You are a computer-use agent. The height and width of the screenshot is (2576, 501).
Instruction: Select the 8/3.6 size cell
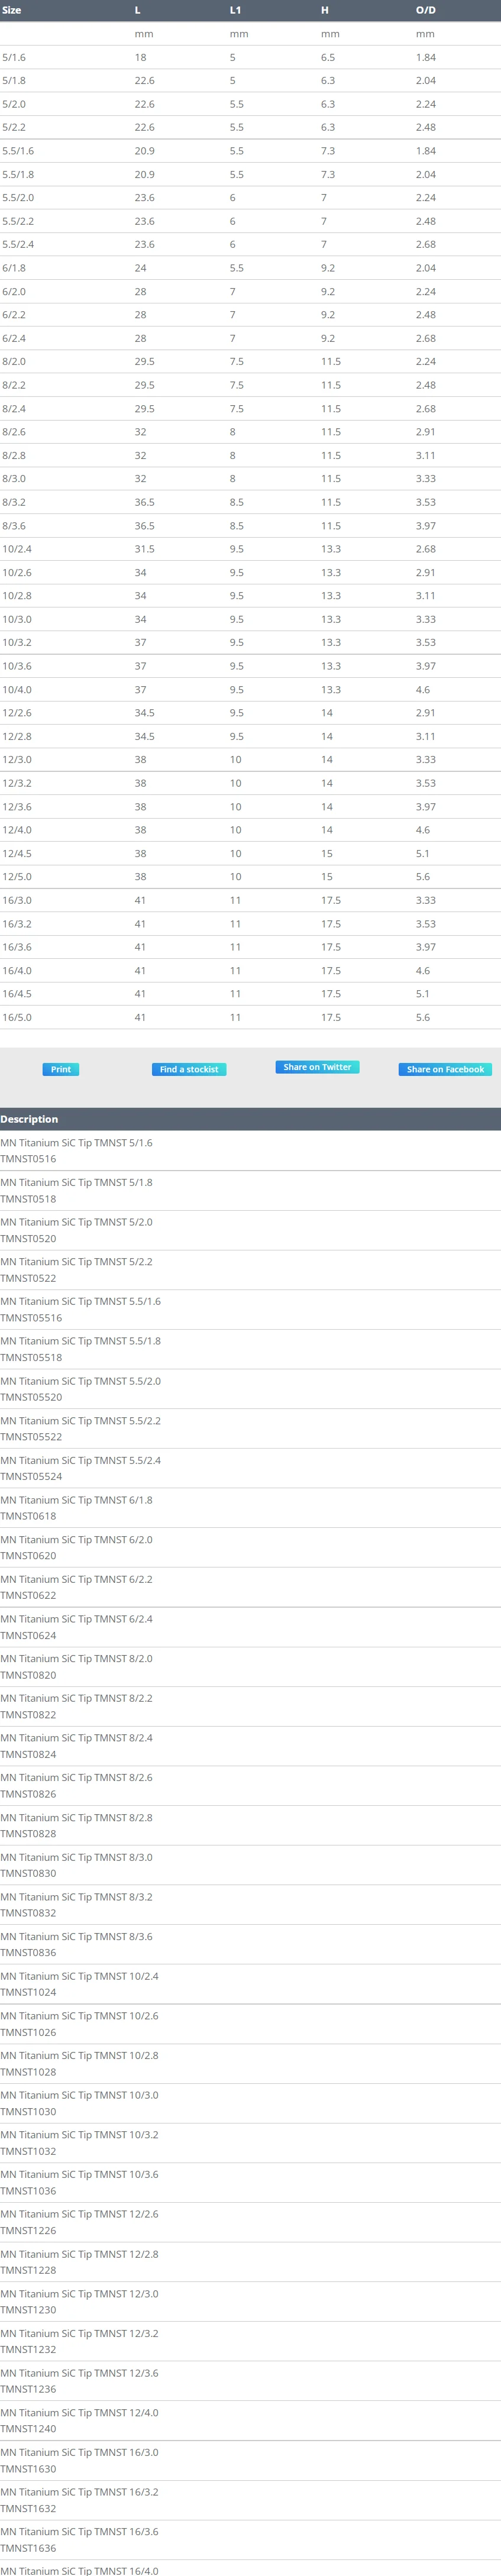[14, 525]
